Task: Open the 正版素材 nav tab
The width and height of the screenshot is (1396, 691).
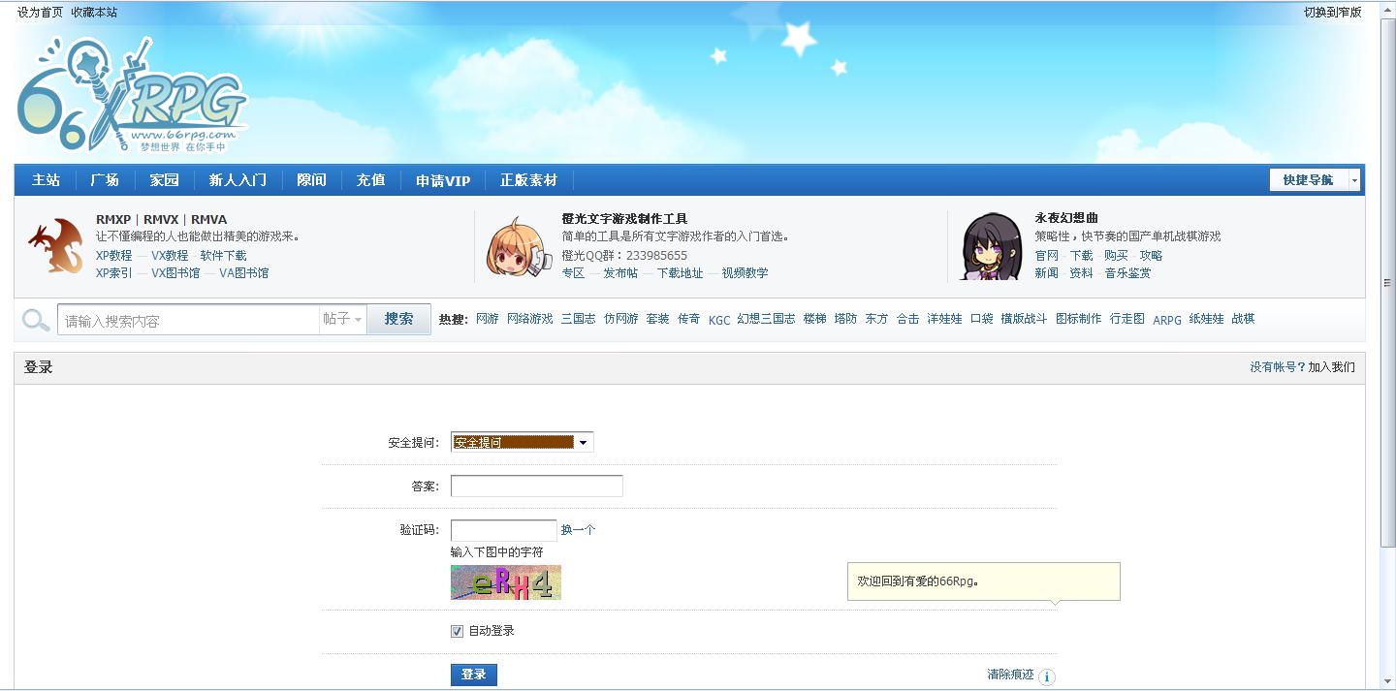Action: (528, 180)
